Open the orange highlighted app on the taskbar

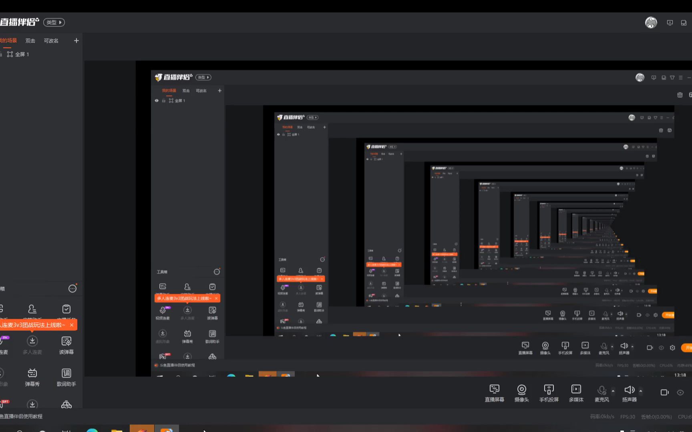142,428
